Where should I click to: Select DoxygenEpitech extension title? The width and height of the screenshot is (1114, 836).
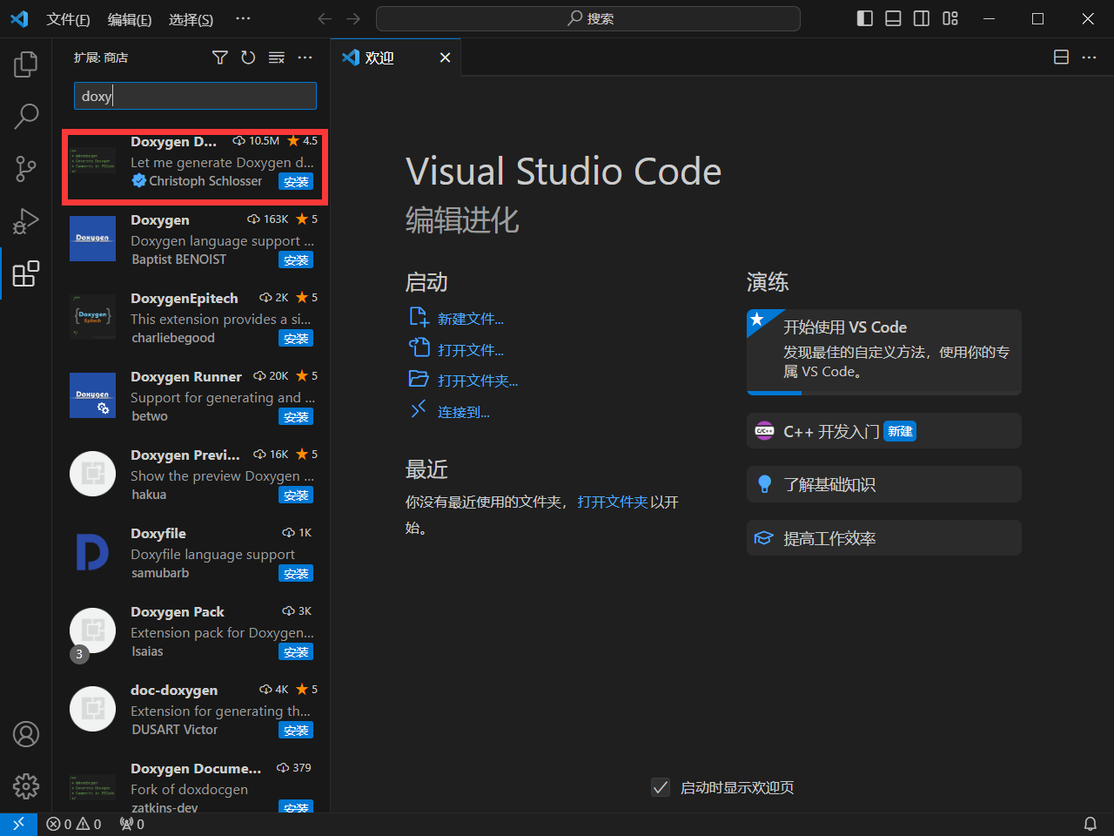(185, 298)
